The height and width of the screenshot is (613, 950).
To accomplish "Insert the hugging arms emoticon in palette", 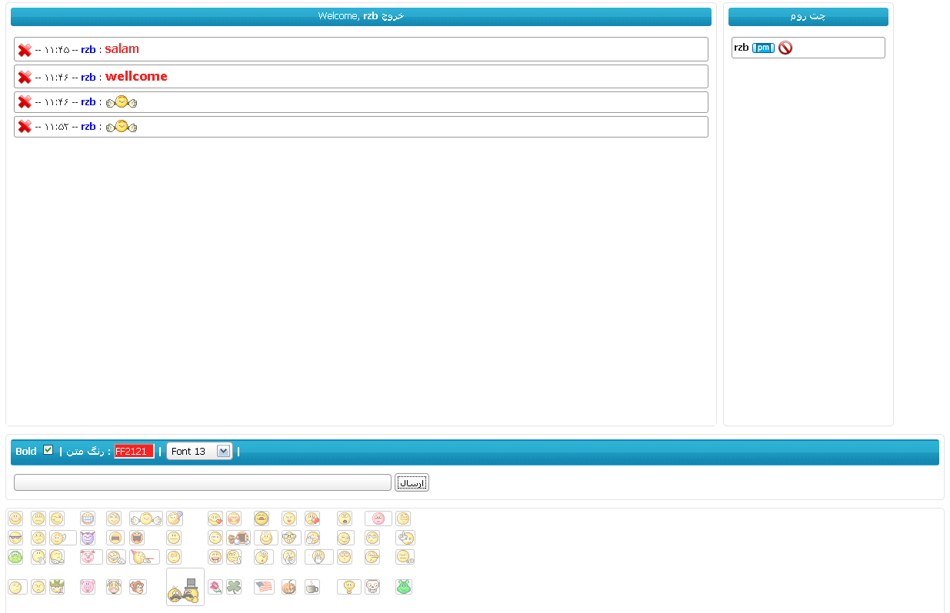I will (146, 519).
